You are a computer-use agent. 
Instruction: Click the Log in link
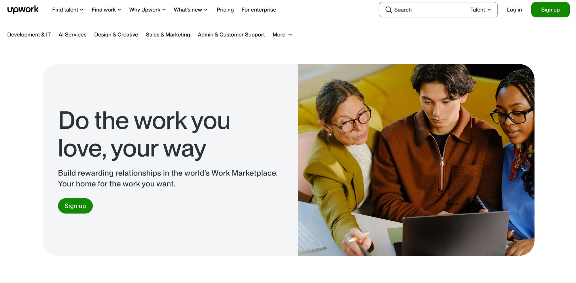coord(514,9)
